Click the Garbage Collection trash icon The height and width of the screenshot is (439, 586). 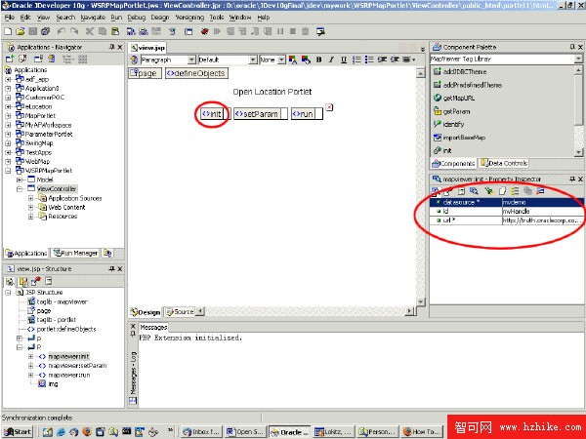point(306,32)
